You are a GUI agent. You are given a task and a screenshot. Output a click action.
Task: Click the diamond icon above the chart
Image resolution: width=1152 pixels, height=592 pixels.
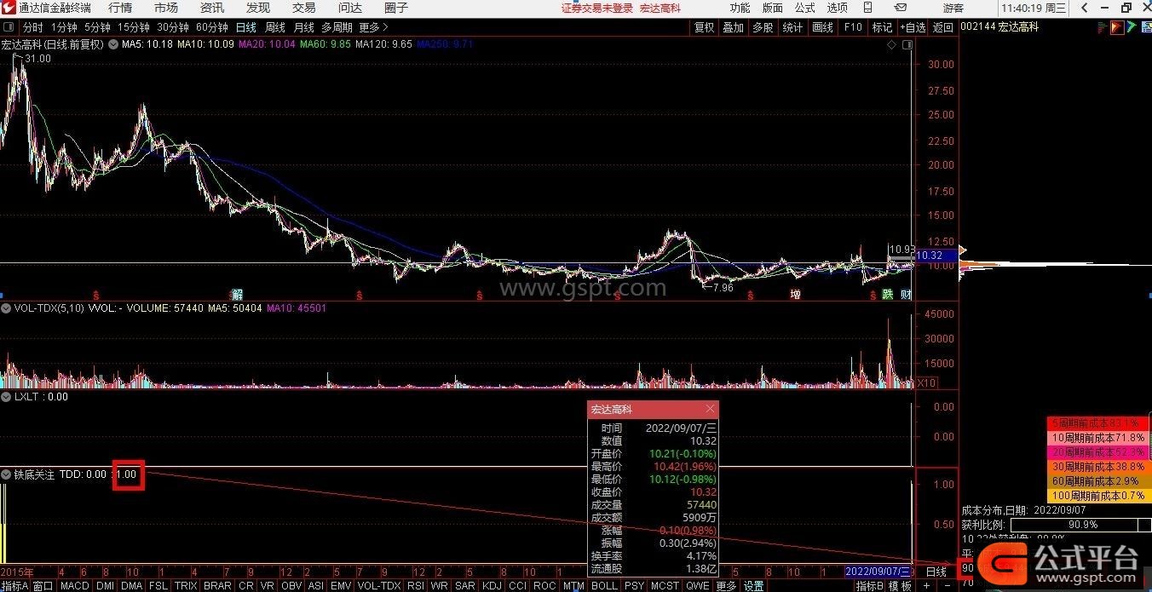(891, 44)
